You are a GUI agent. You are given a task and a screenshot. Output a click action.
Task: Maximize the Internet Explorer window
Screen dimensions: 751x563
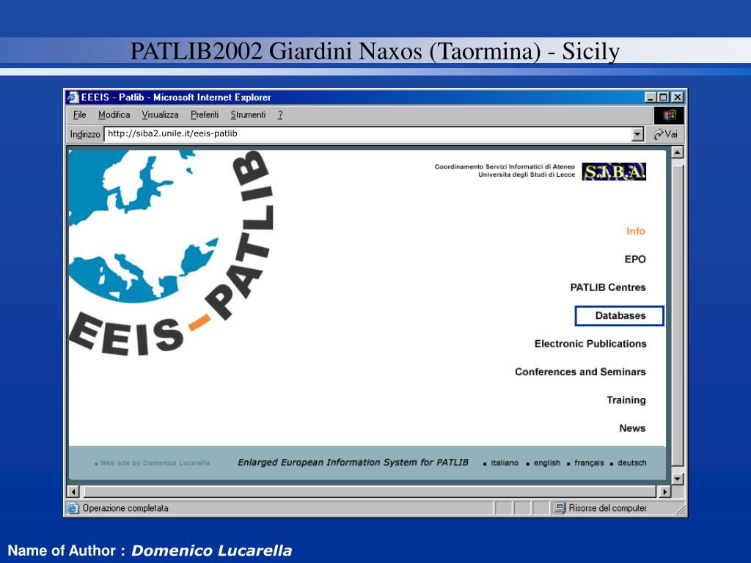point(663,97)
